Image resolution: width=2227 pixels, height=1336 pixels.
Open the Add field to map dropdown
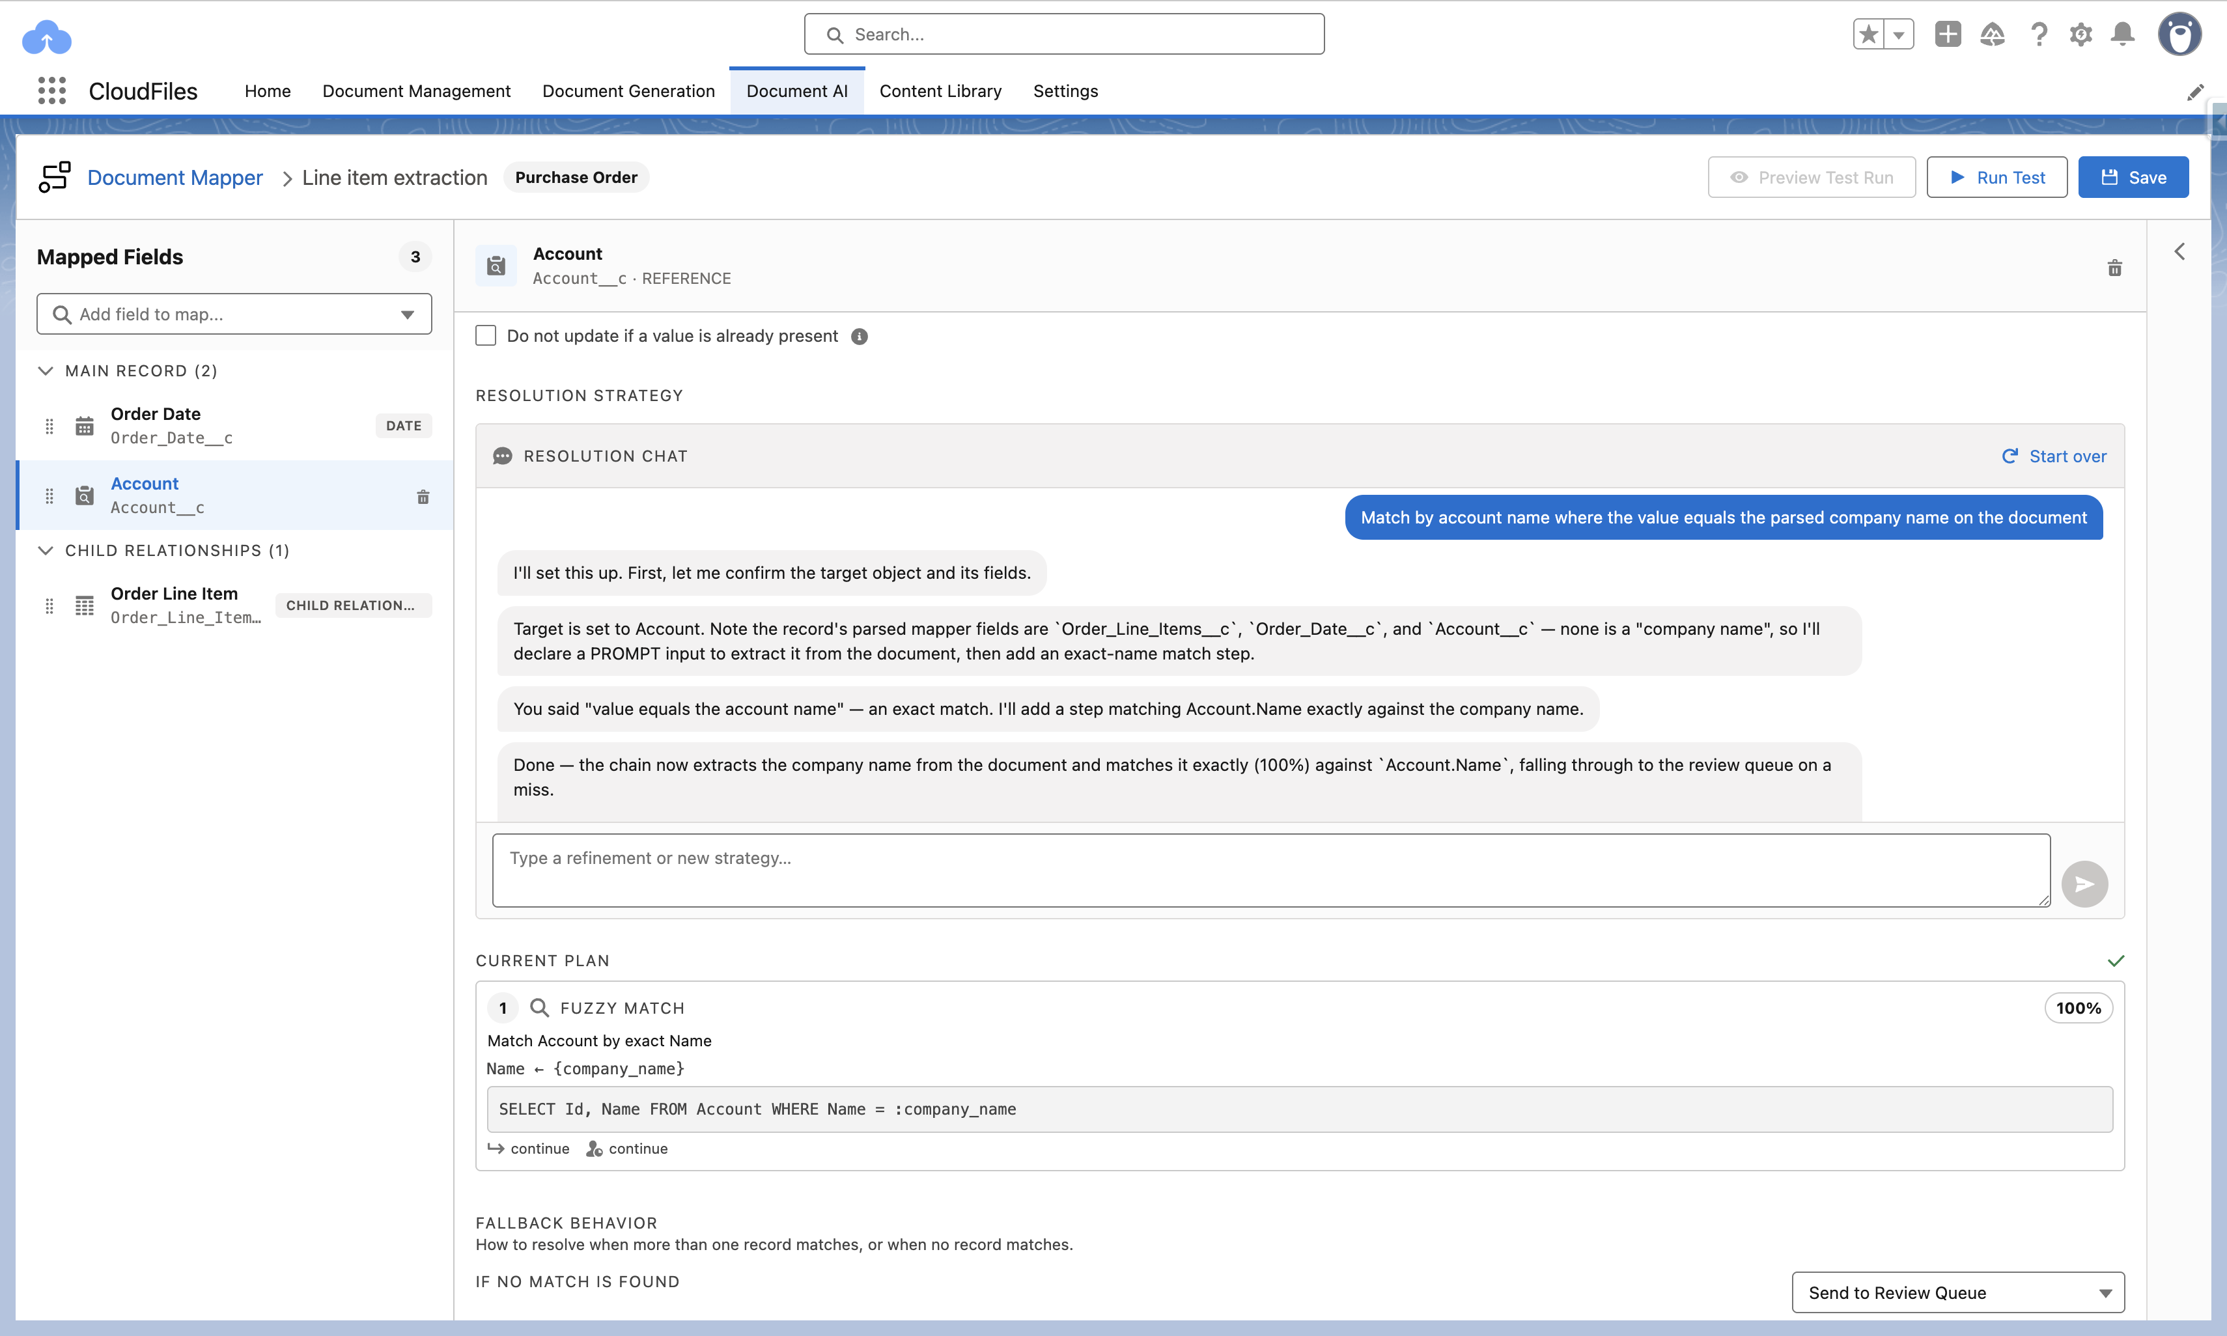tap(234, 314)
